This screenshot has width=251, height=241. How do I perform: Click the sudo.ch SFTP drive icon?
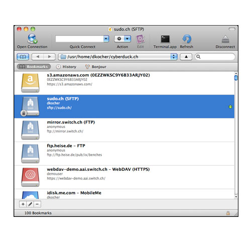[30, 106]
